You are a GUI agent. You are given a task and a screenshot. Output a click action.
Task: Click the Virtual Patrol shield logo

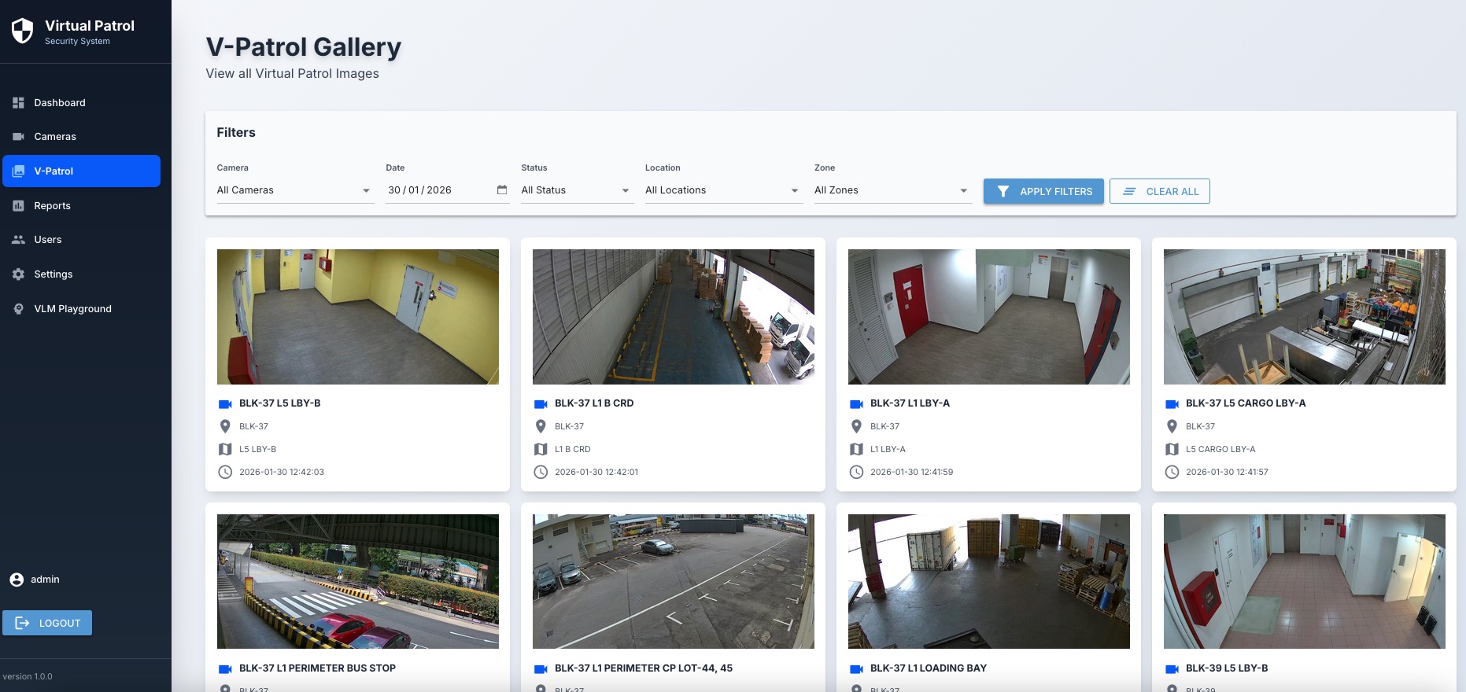(22, 31)
